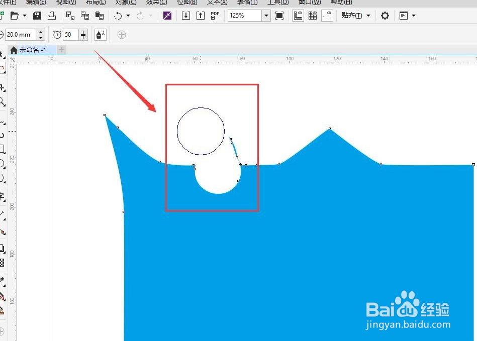Open the 对象(C) menu
This screenshot has width=477, height=341.
(126, 2)
